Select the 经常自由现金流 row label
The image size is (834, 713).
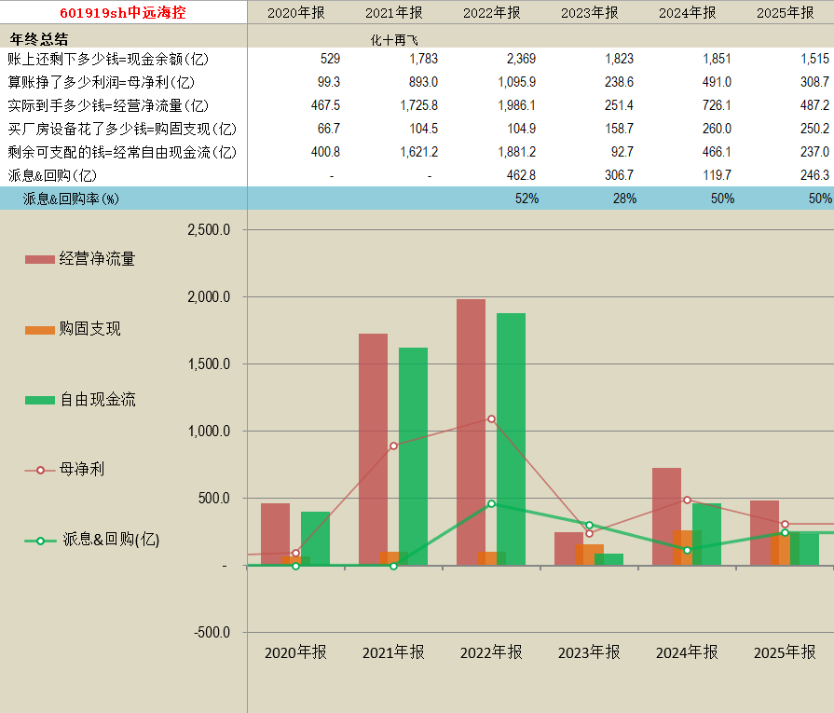point(122,152)
